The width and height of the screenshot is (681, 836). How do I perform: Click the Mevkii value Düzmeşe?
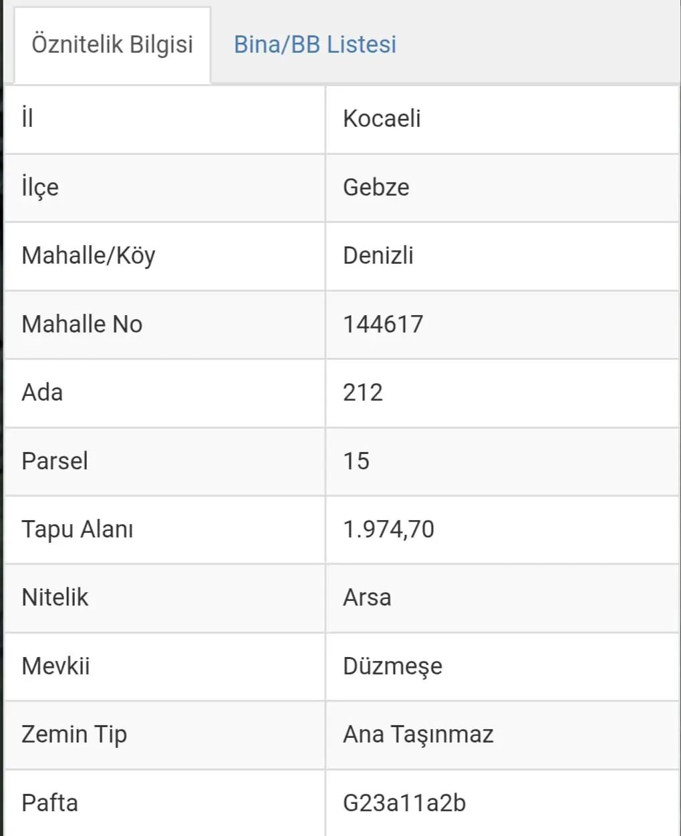coord(392,666)
